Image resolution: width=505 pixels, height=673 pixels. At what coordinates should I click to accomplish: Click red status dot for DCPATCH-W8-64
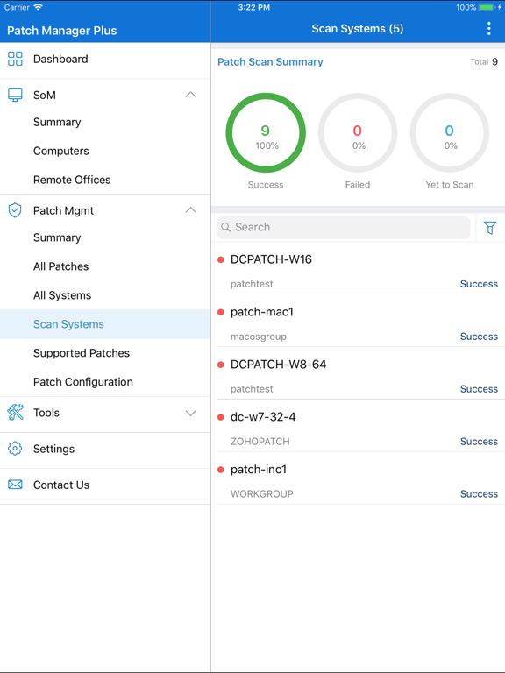pos(221,365)
